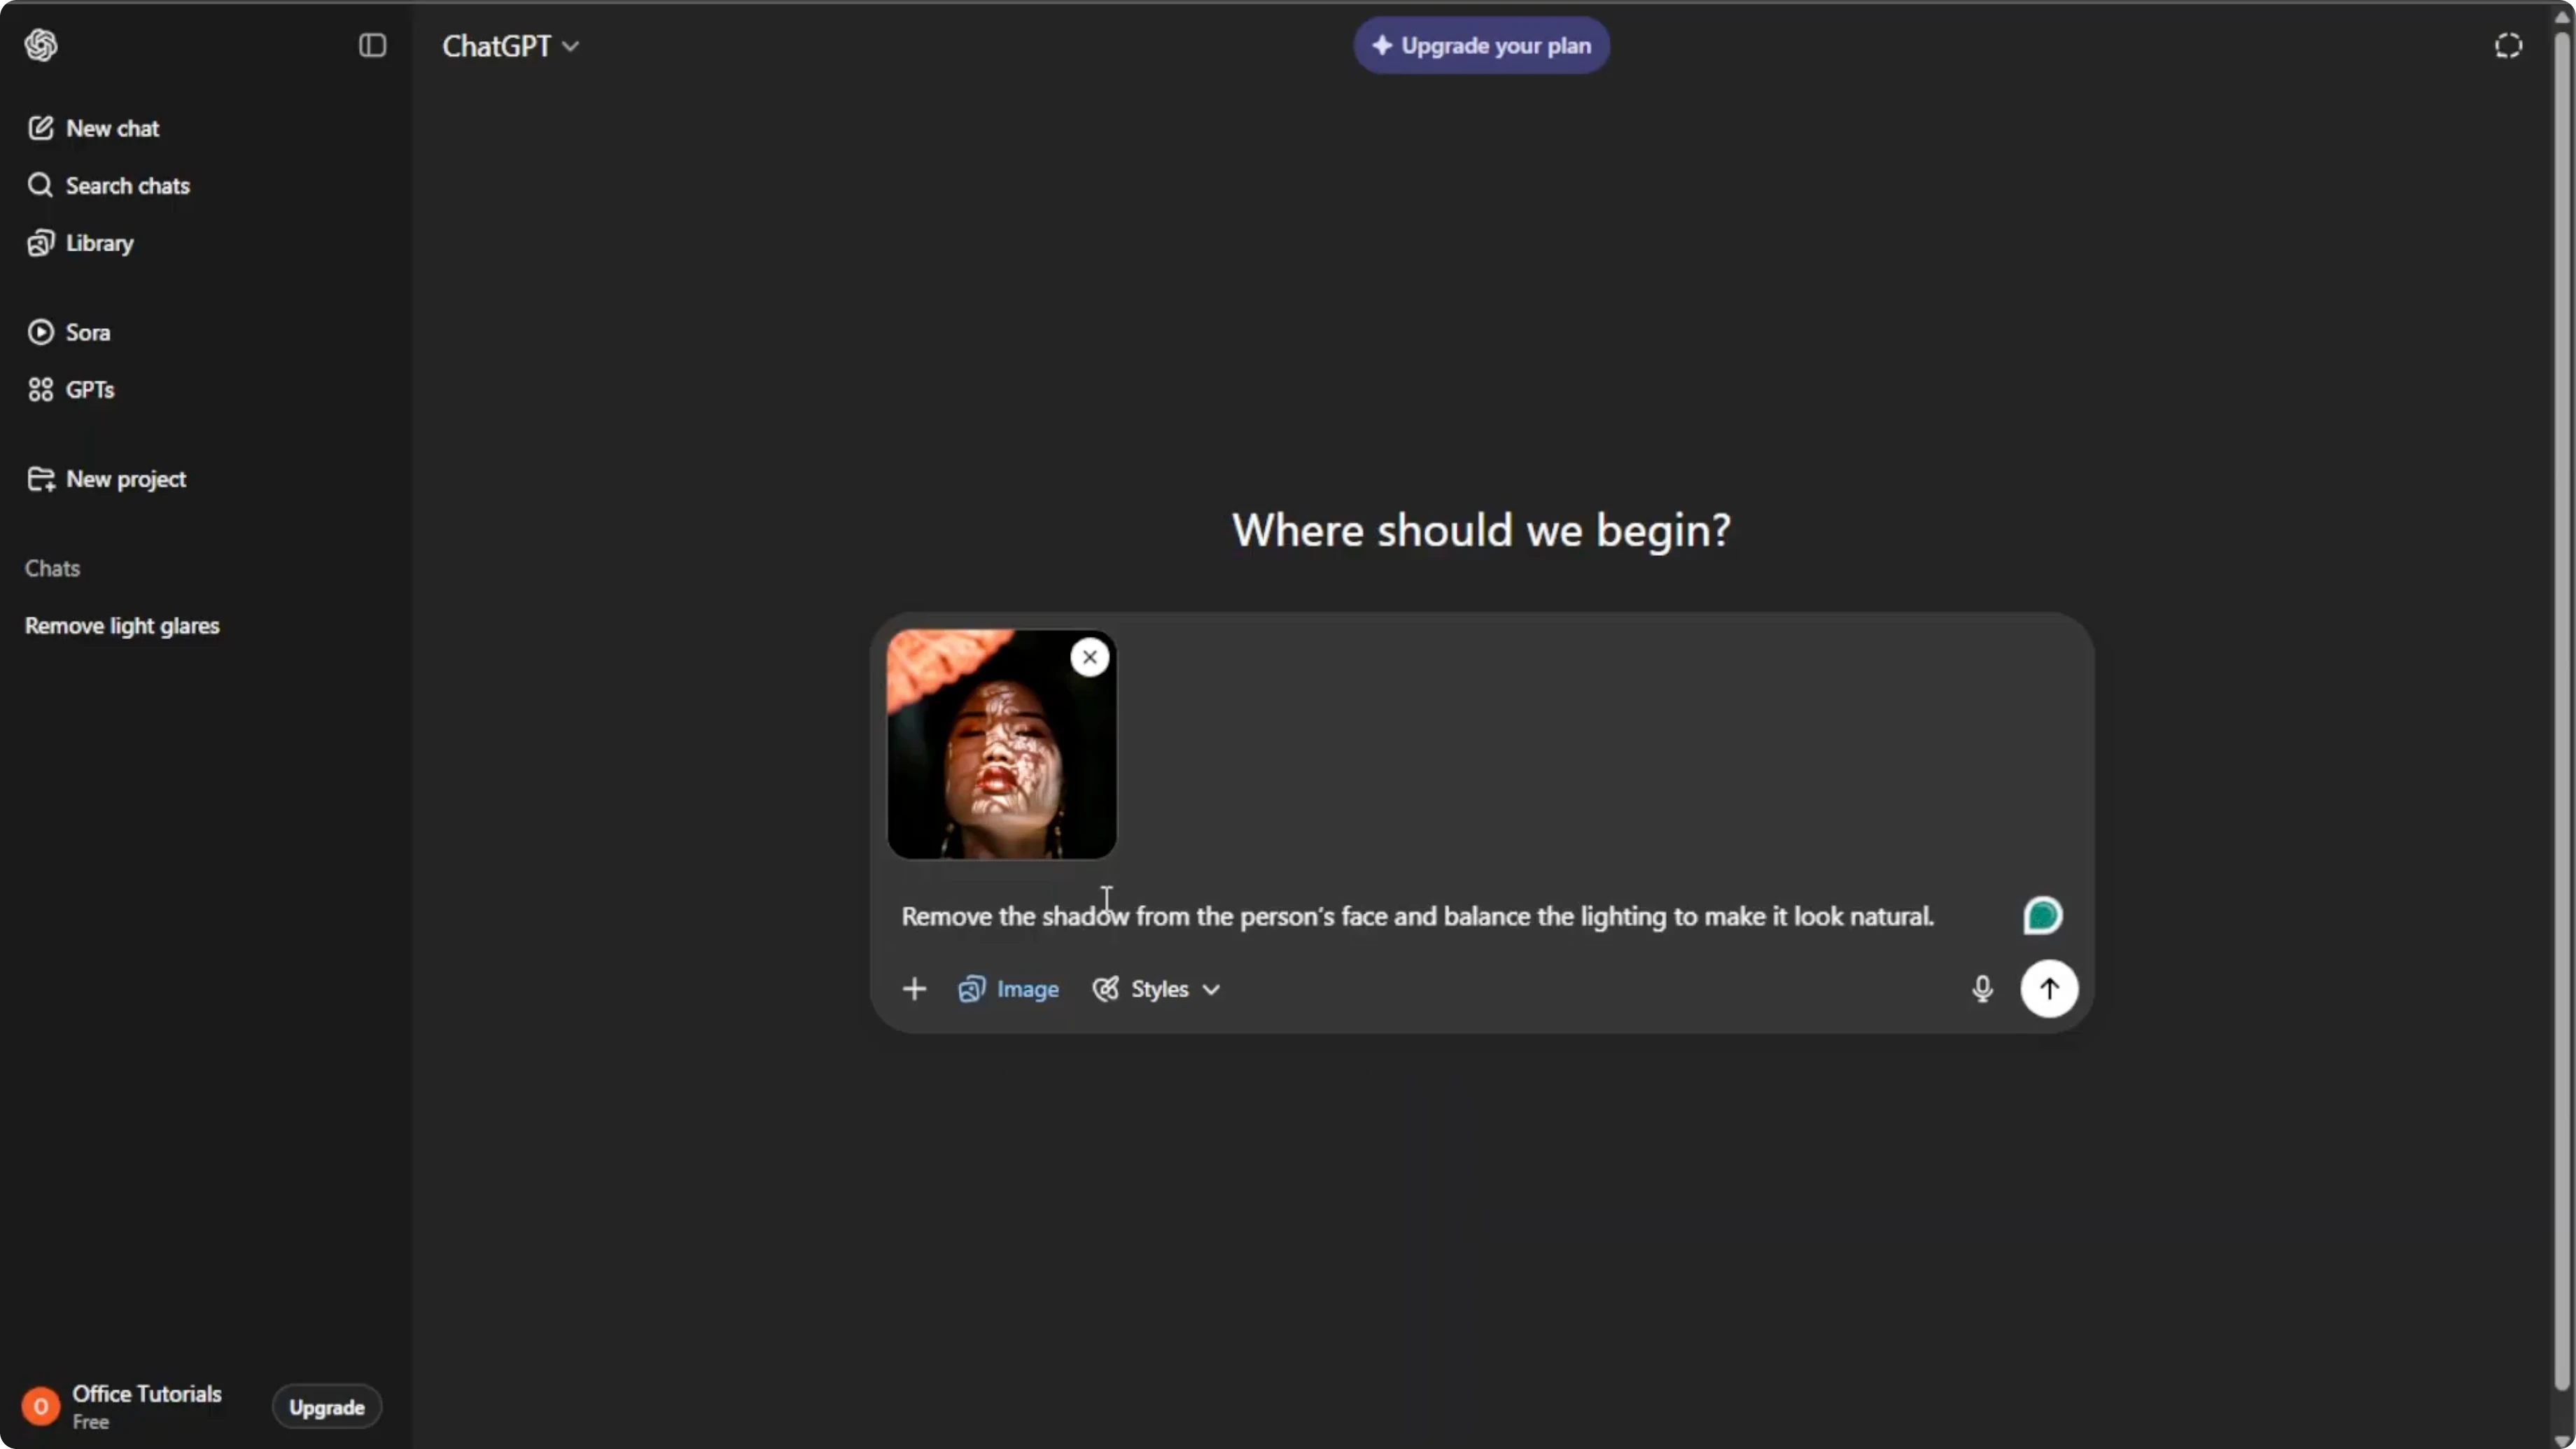Click the Styles palette icon
This screenshot has width=2576, height=1449.
pyautogui.click(x=1105, y=989)
